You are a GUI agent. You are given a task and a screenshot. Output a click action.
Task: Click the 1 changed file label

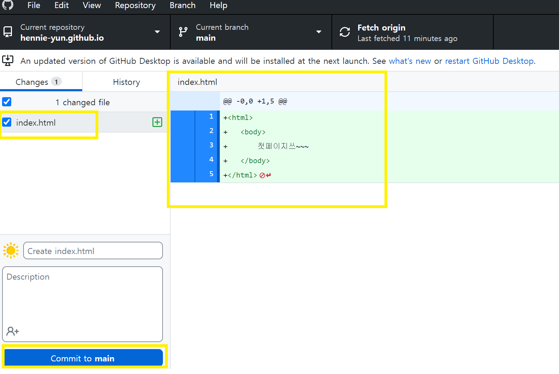tap(83, 102)
